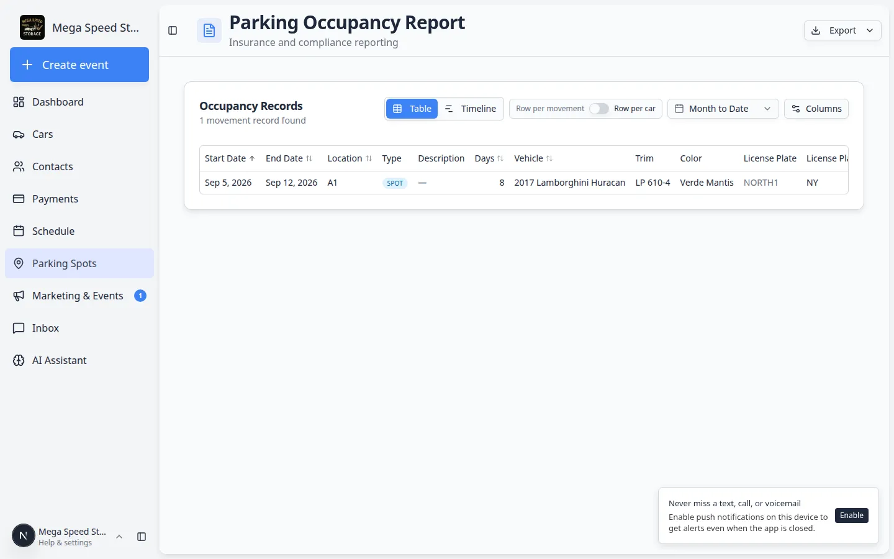The width and height of the screenshot is (894, 559).
Task: Open Inbox in sidebar
Action: point(79,328)
